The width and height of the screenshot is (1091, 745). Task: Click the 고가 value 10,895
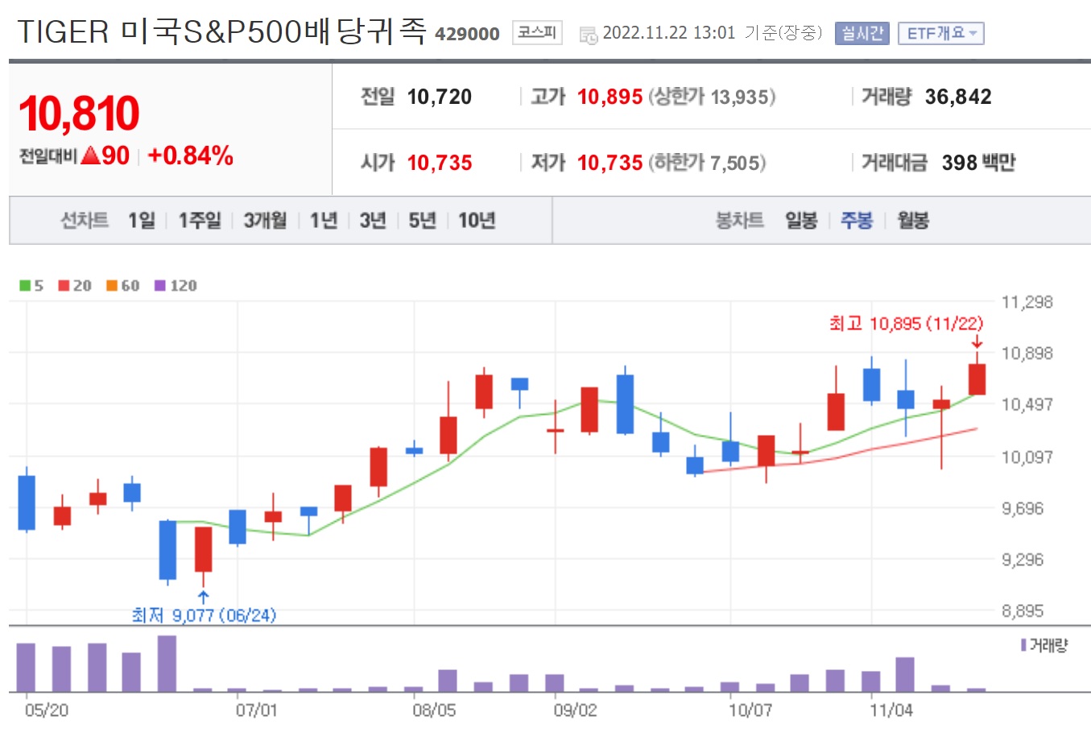click(610, 97)
